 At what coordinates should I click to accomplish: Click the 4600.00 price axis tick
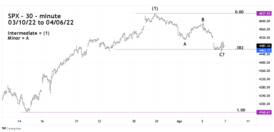[x=262, y=21]
